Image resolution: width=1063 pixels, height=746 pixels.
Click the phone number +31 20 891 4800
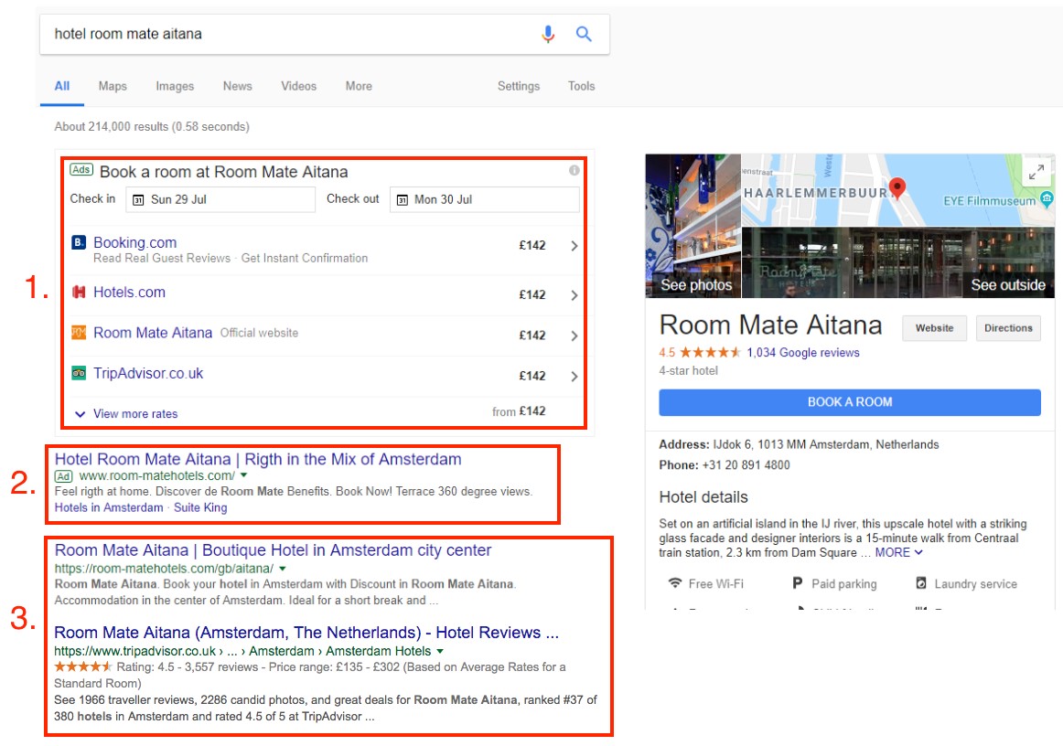pyautogui.click(x=746, y=464)
